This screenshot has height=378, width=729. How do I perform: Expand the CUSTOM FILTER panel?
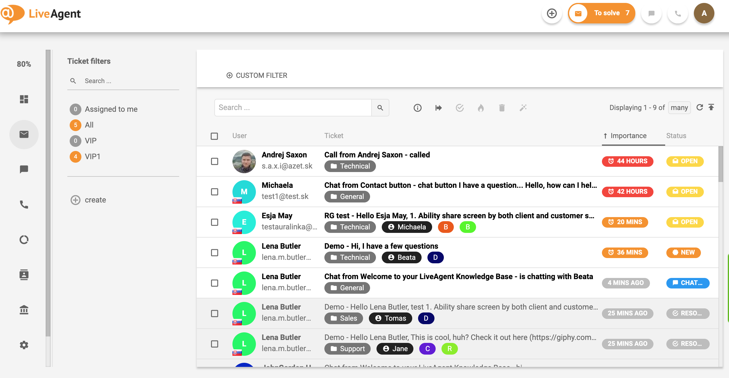tap(257, 75)
